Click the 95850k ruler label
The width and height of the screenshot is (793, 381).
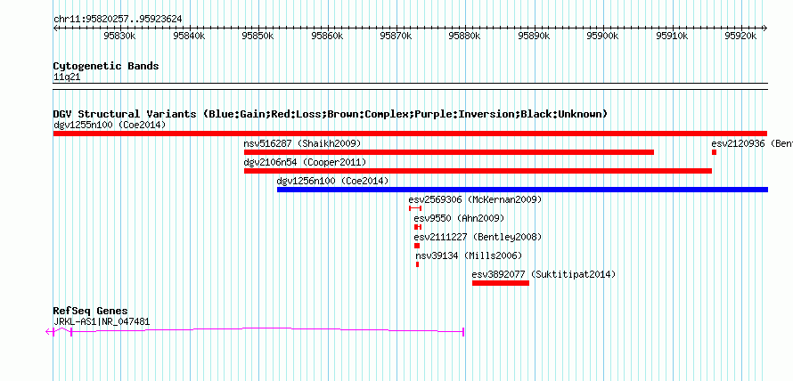click(x=258, y=36)
